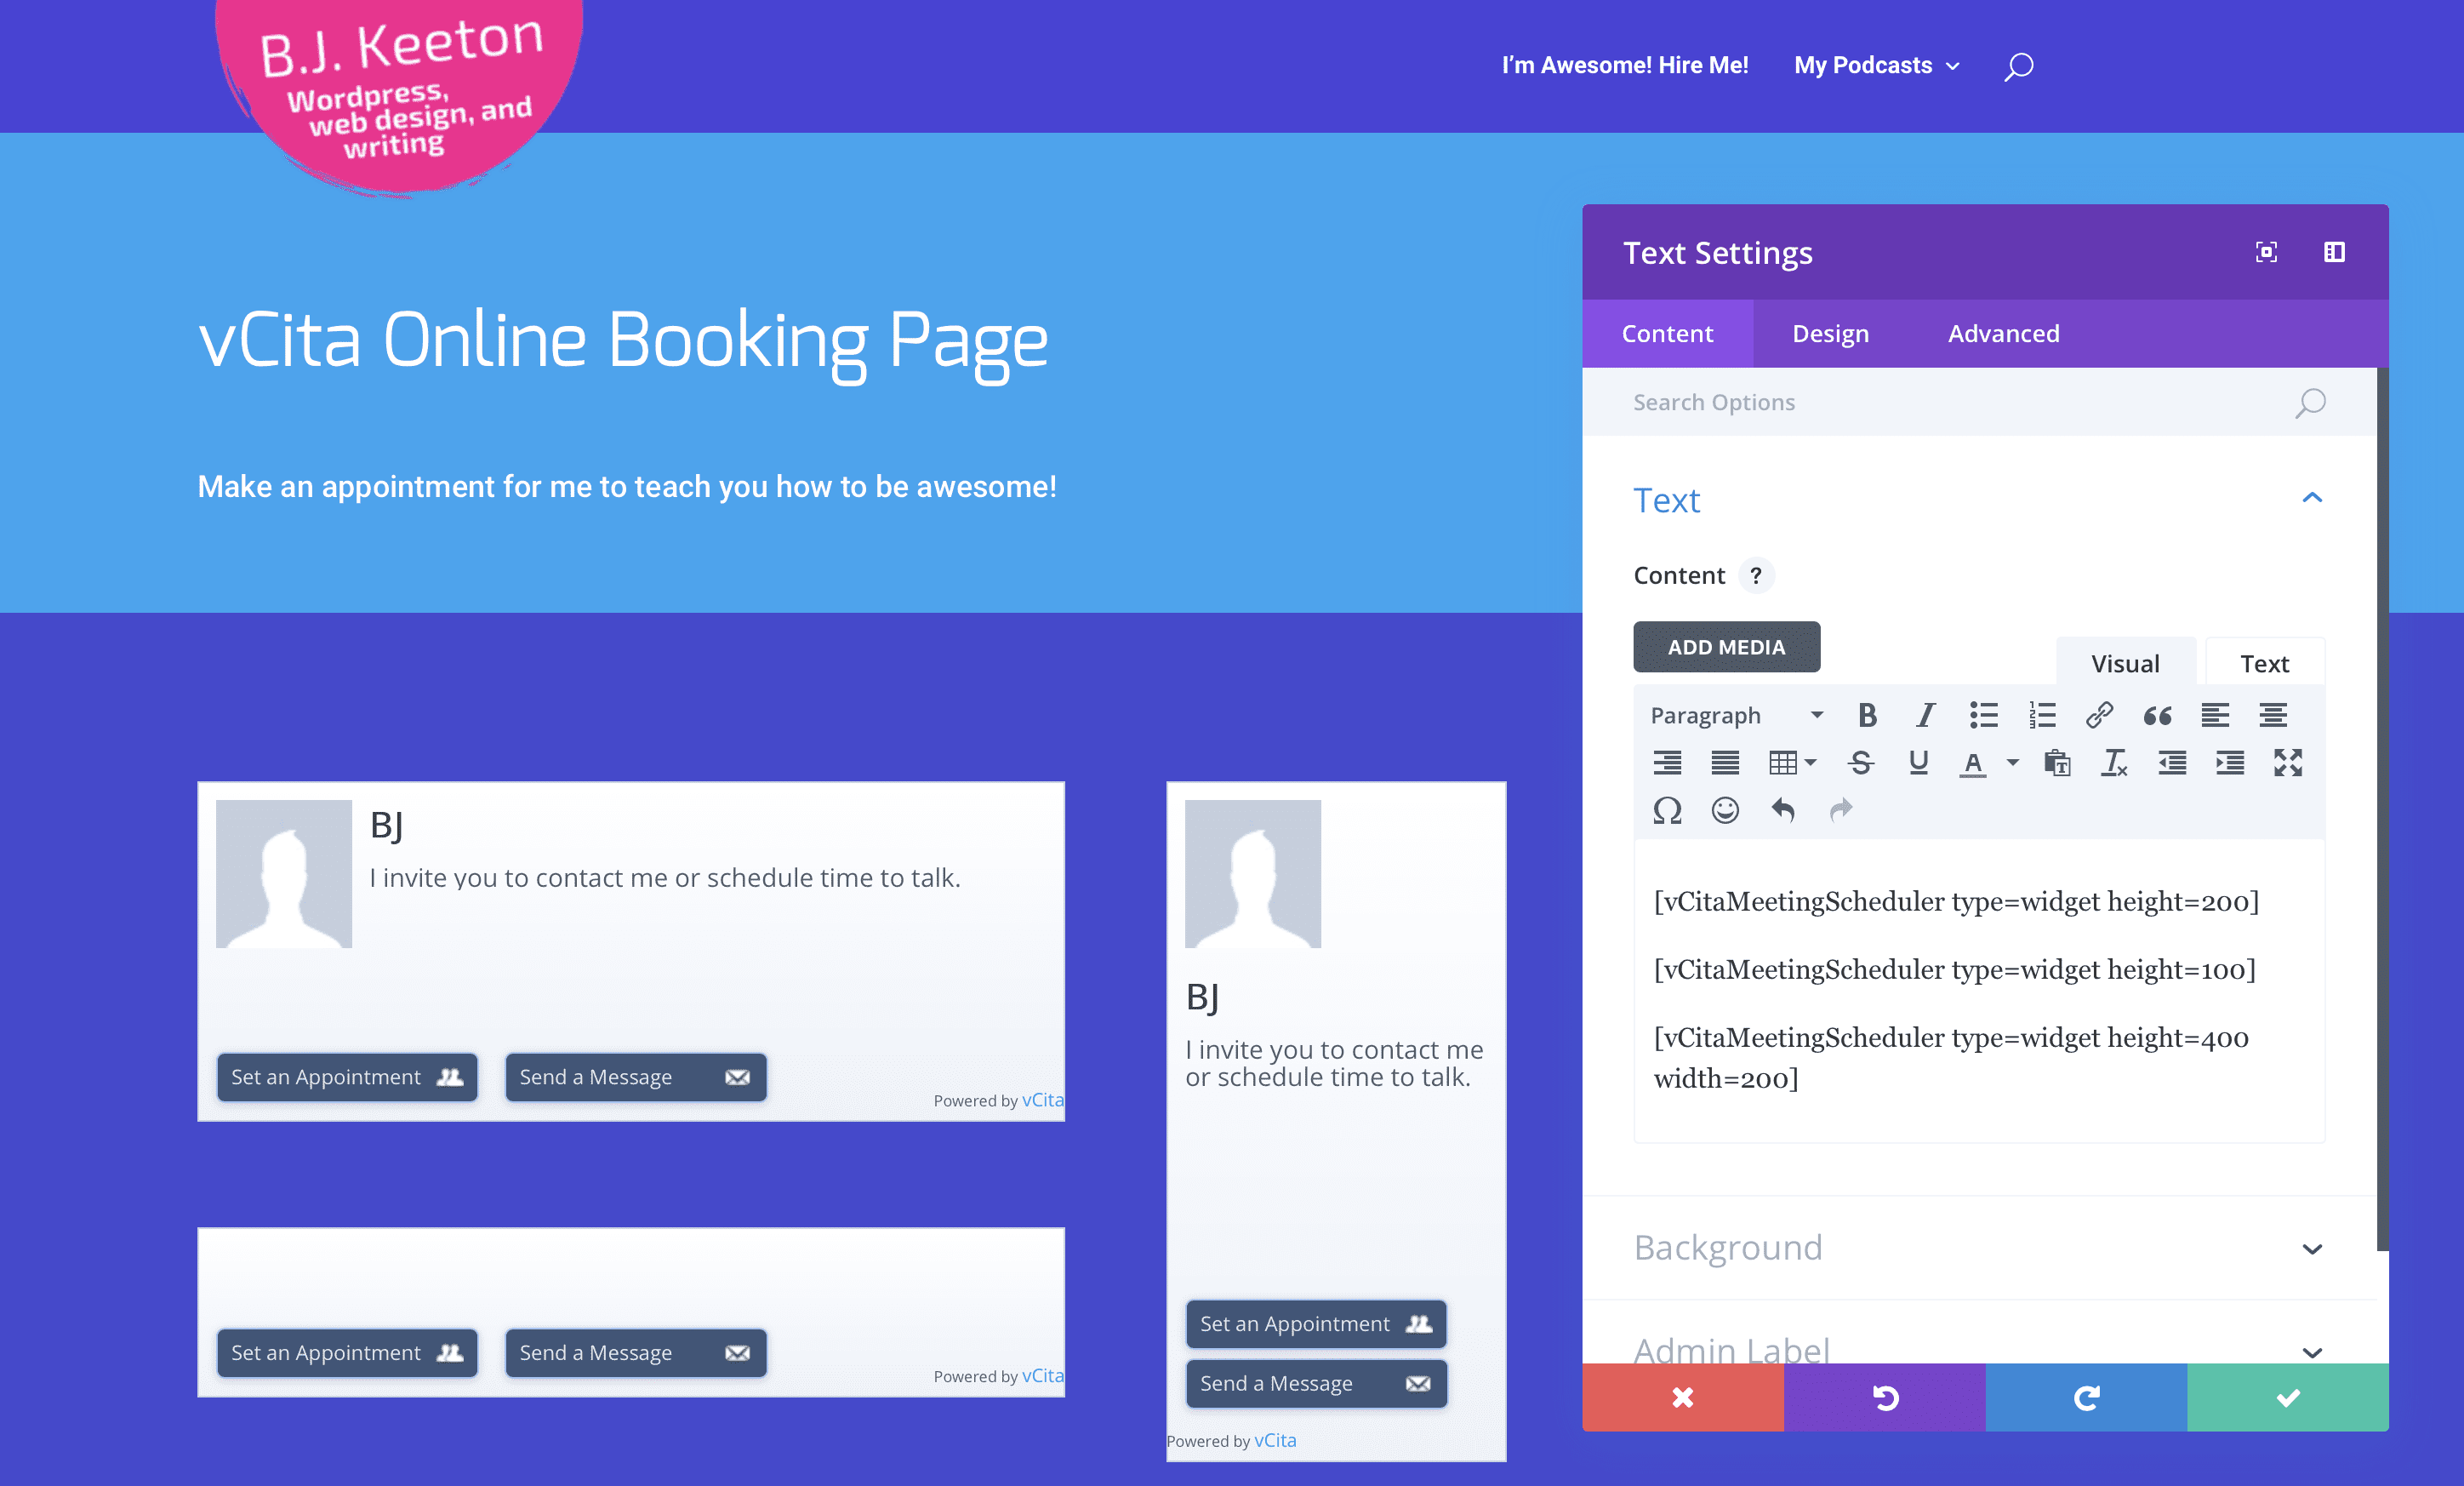Toggle bold formatting in editor toolbar

[1867, 715]
